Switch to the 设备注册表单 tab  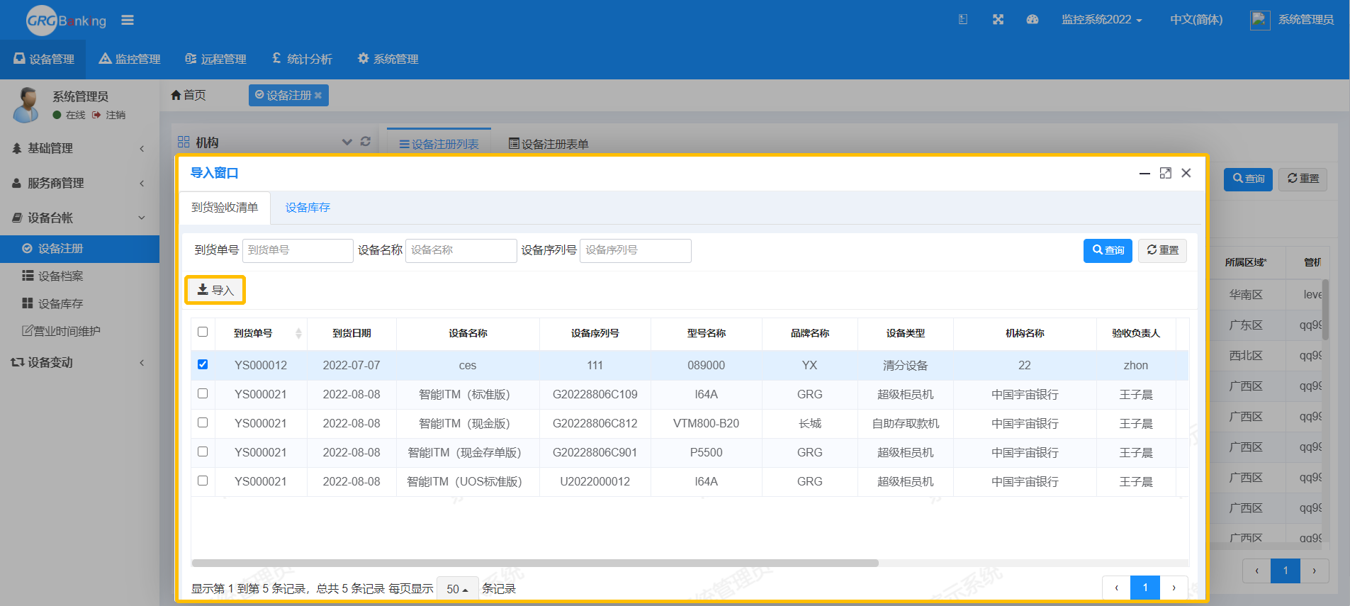tap(549, 144)
